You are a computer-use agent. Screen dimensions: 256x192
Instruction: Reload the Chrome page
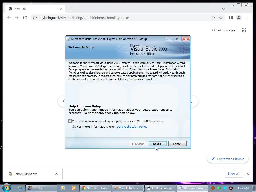pos(25,18)
